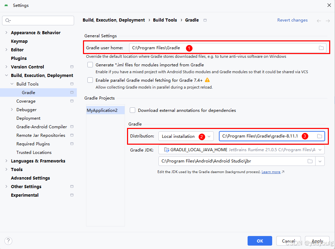Viewport: 335px width, 249px height.
Task: Browse folder for local Gradle distribution path
Action: pos(319,136)
